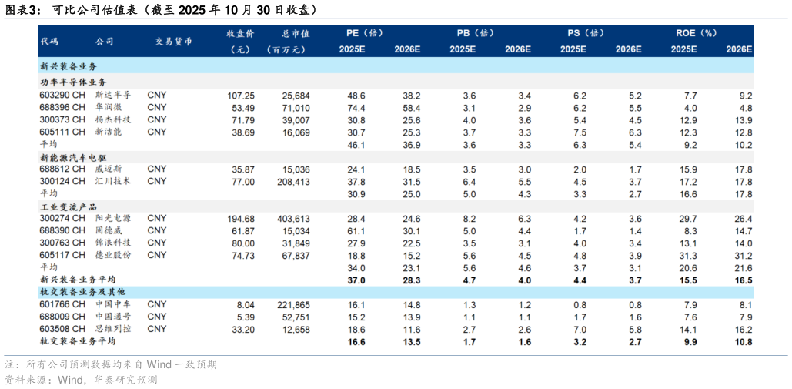Click company name 思维列控
Image resolution: width=792 pixels, height=389 pixels.
tap(114, 329)
